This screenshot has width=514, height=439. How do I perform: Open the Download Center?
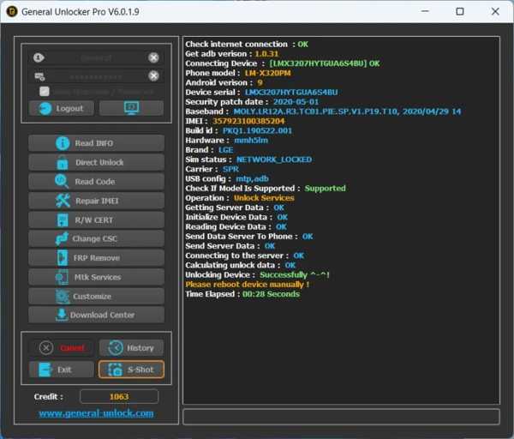click(x=96, y=315)
